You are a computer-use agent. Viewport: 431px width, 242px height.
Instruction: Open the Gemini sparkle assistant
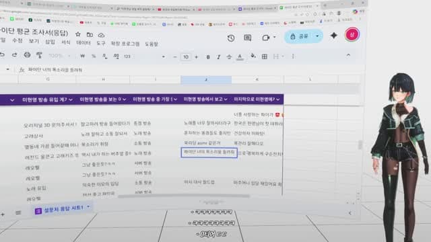pyautogui.click(x=334, y=36)
